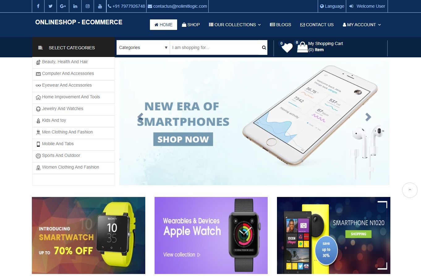421x278 pixels.
Task: Open the Facebook social icon
Action: point(38,6)
